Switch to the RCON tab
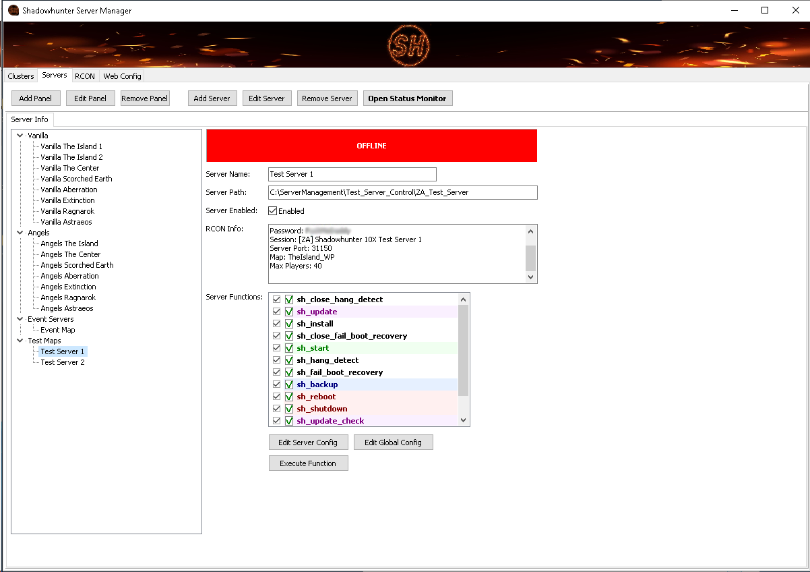 click(84, 76)
